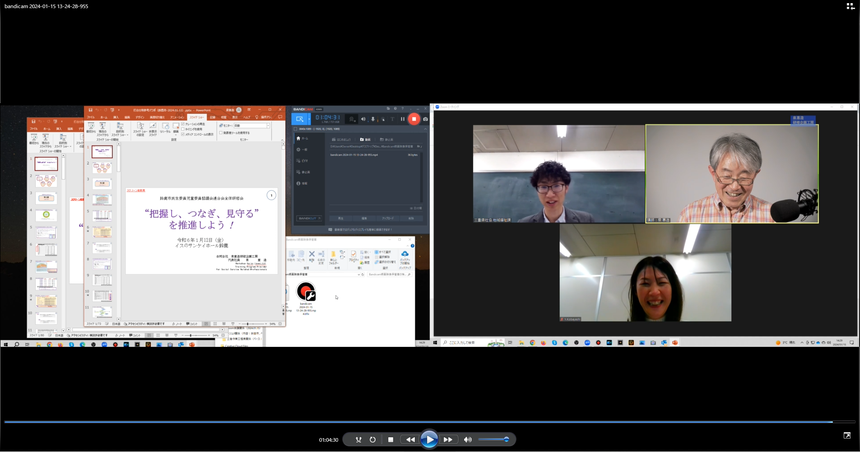The height and width of the screenshot is (453, 860).
Task: Click ノート button in front PowerPoint status bar
Action: pyautogui.click(x=177, y=324)
